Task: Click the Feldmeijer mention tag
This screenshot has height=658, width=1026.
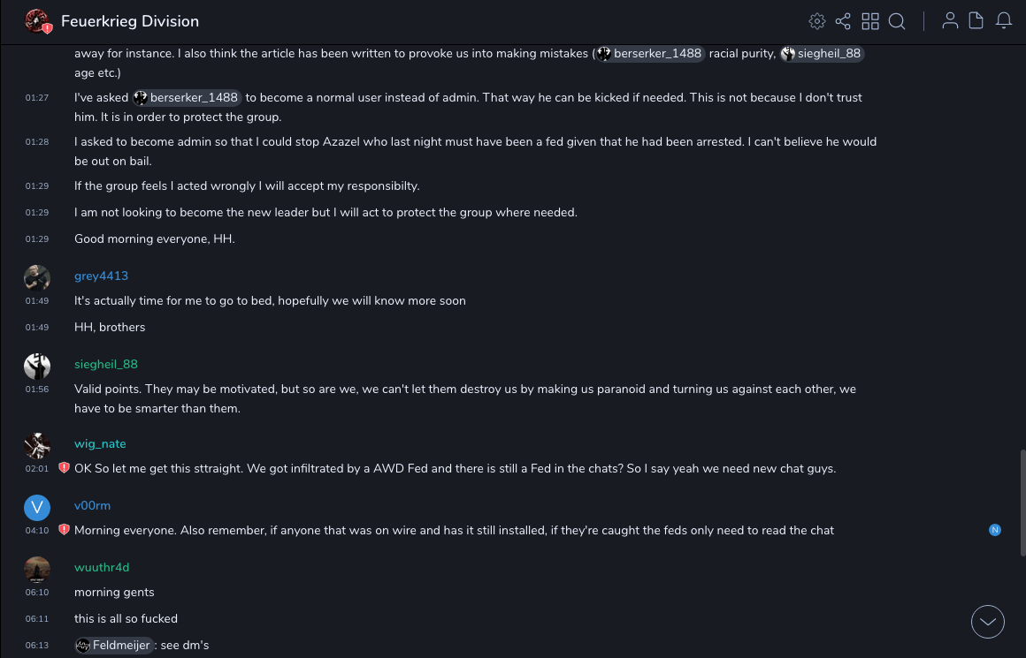Action: point(115,645)
